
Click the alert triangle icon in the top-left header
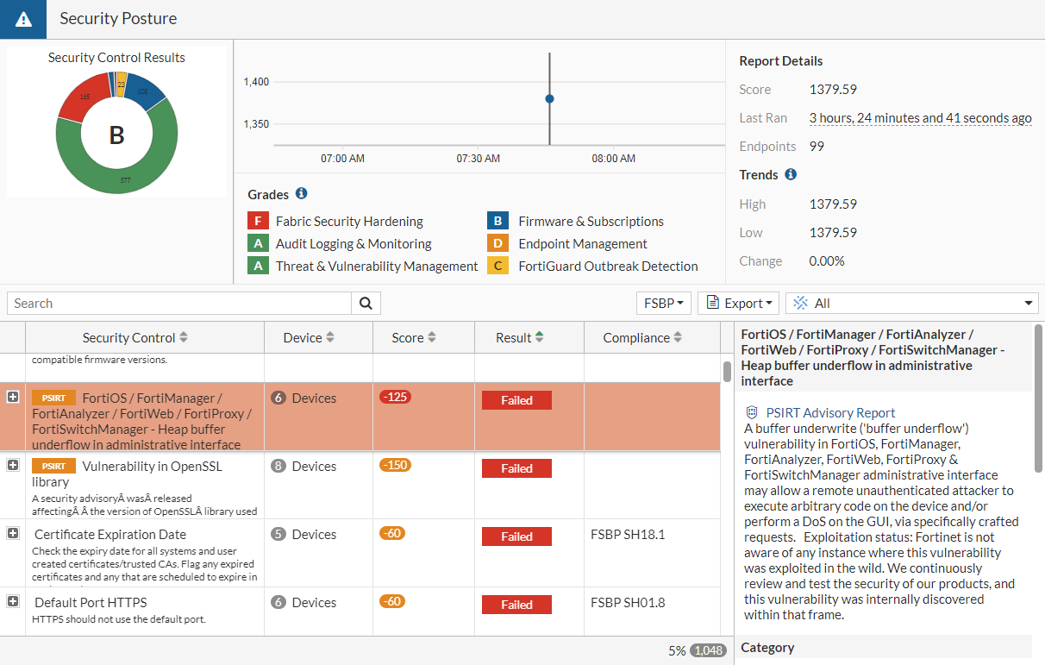pyautogui.click(x=22, y=18)
